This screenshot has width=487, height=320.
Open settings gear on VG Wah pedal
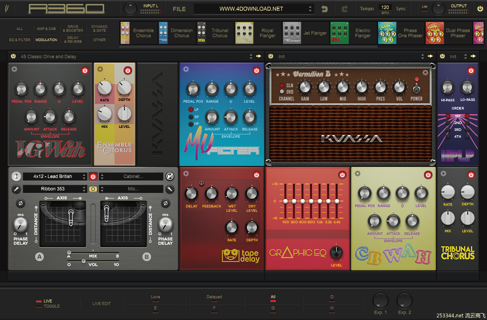pyautogui.click(x=14, y=69)
